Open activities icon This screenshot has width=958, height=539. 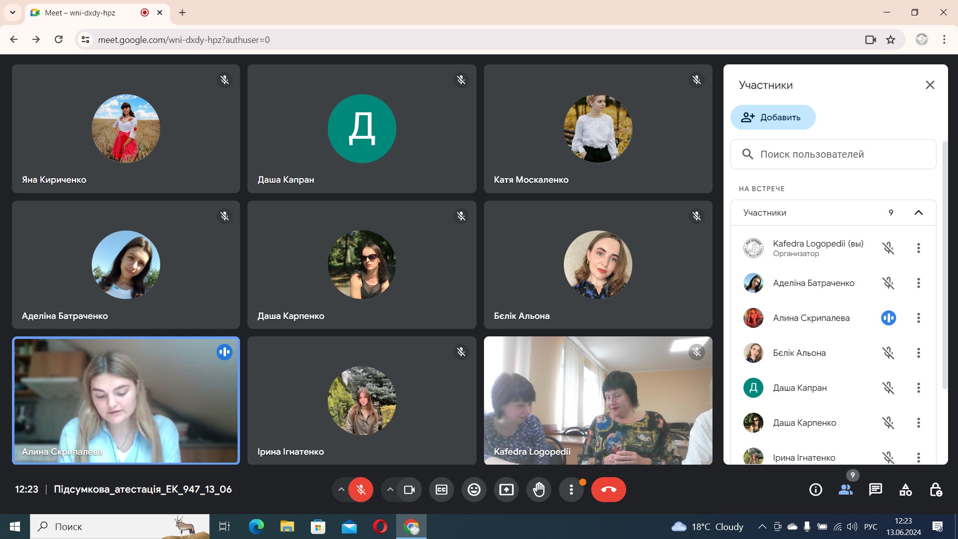[906, 490]
